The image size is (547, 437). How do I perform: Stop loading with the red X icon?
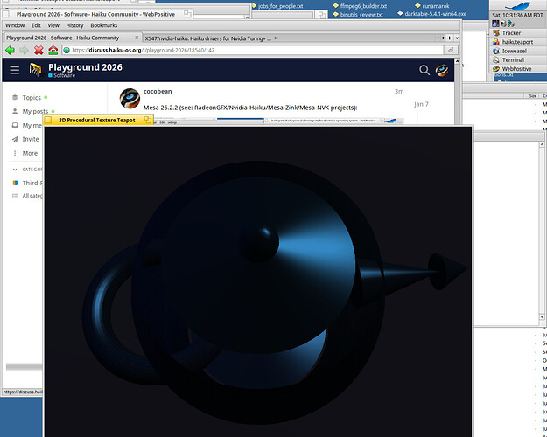39,50
